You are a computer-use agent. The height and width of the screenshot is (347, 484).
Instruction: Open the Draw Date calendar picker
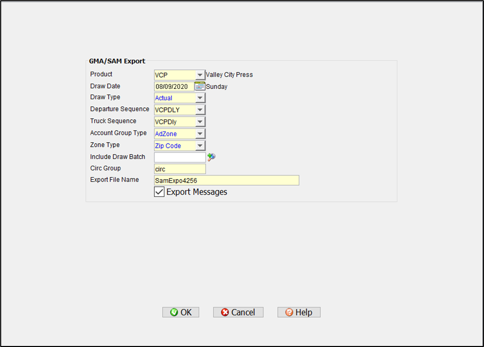200,86
